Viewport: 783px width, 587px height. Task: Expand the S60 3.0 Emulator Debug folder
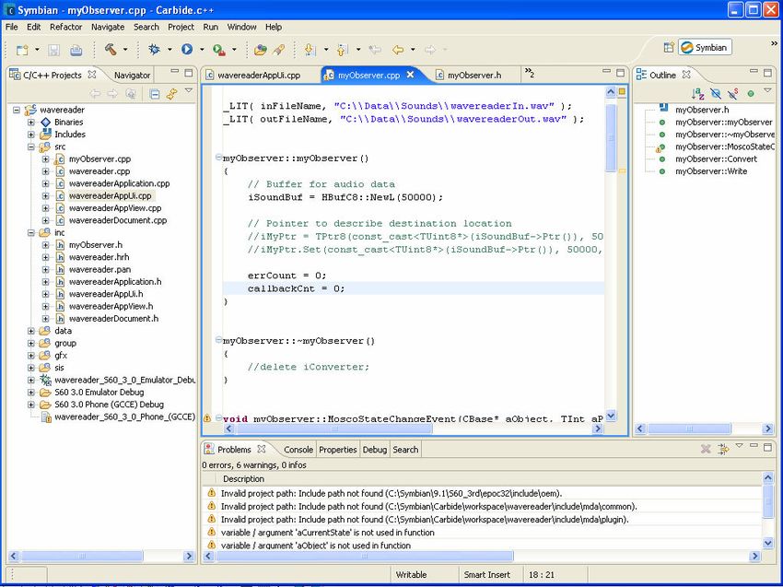click(x=31, y=393)
